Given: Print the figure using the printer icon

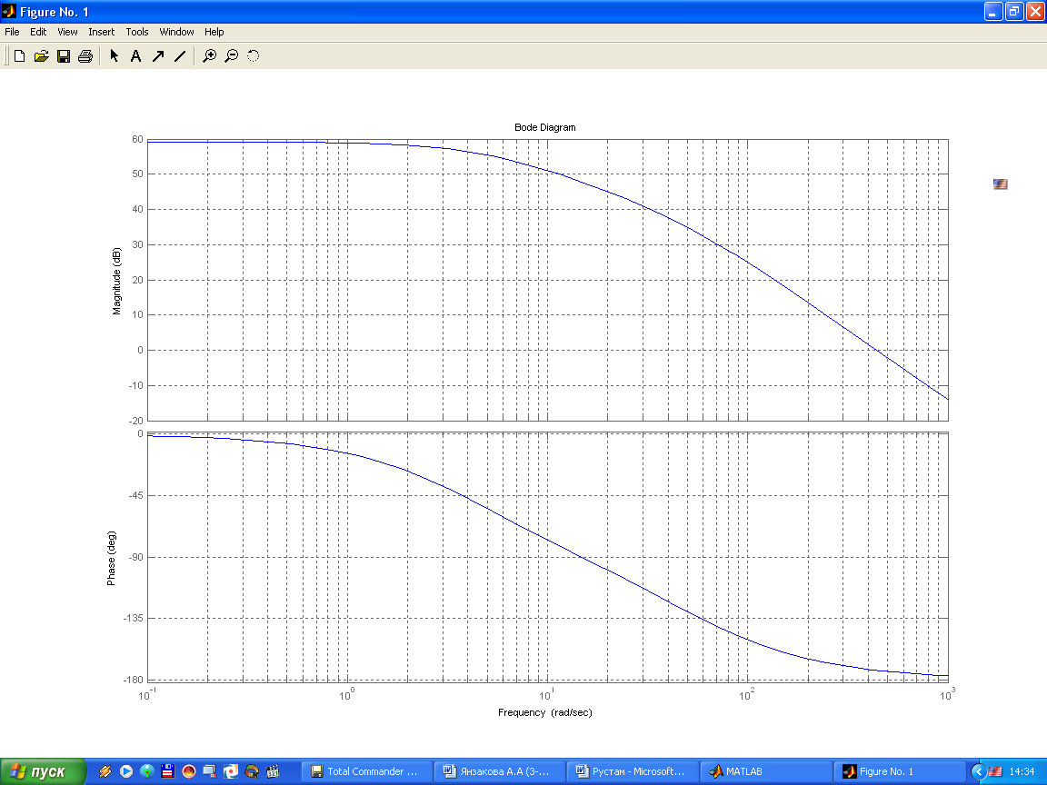Looking at the screenshot, I should (x=85, y=56).
